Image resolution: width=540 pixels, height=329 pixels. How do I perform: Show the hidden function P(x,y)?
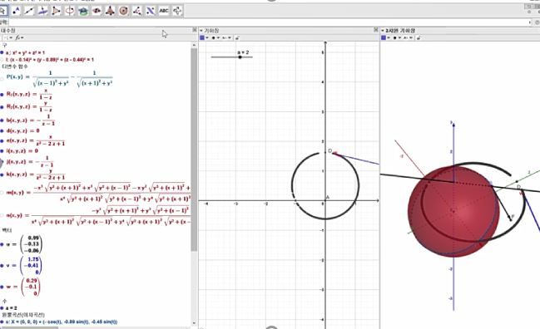pyautogui.click(x=2, y=79)
